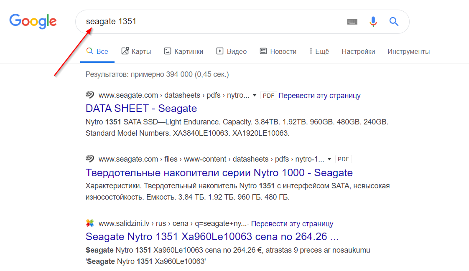
Task: Open the on-screen keyboard icon
Action: 352,22
